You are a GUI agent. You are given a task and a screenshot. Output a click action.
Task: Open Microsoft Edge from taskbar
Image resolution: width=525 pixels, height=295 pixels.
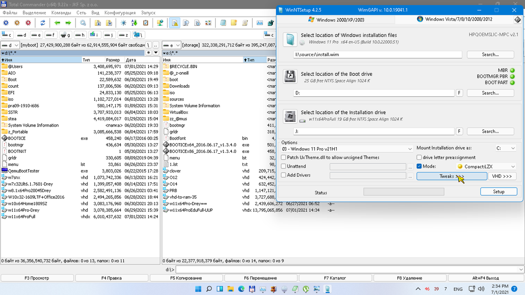click(241, 289)
